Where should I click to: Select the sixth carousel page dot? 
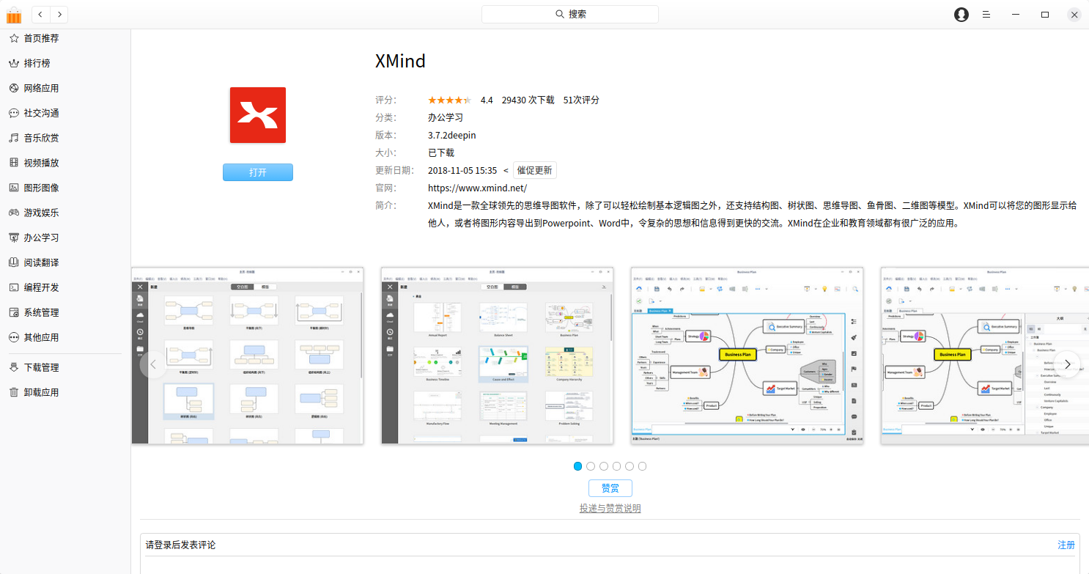pos(642,466)
